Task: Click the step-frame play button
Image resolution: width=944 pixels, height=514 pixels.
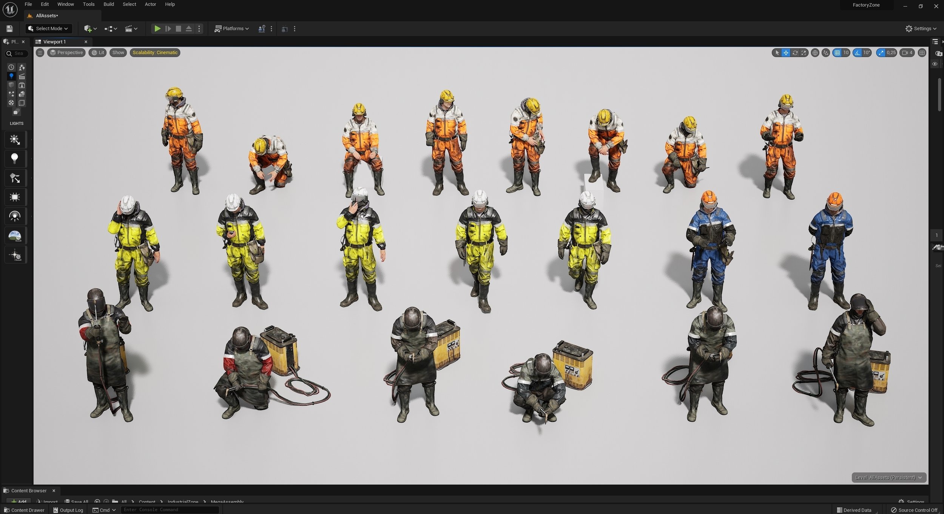Action: point(168,29)
